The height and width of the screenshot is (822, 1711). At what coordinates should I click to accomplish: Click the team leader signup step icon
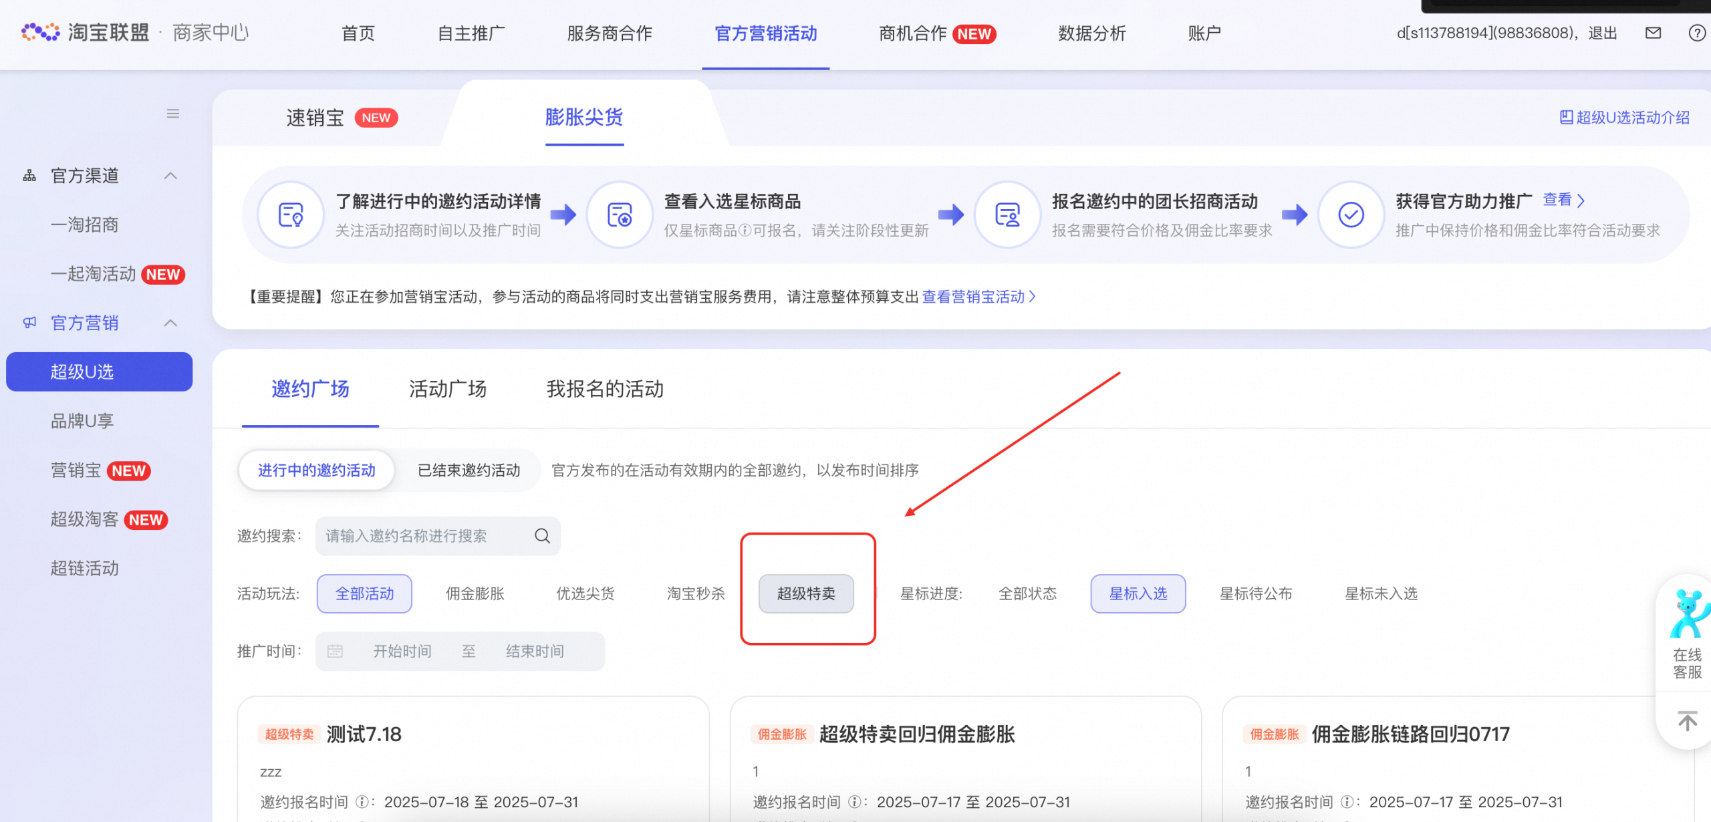pyautogui.click(x=1007, y=215)
